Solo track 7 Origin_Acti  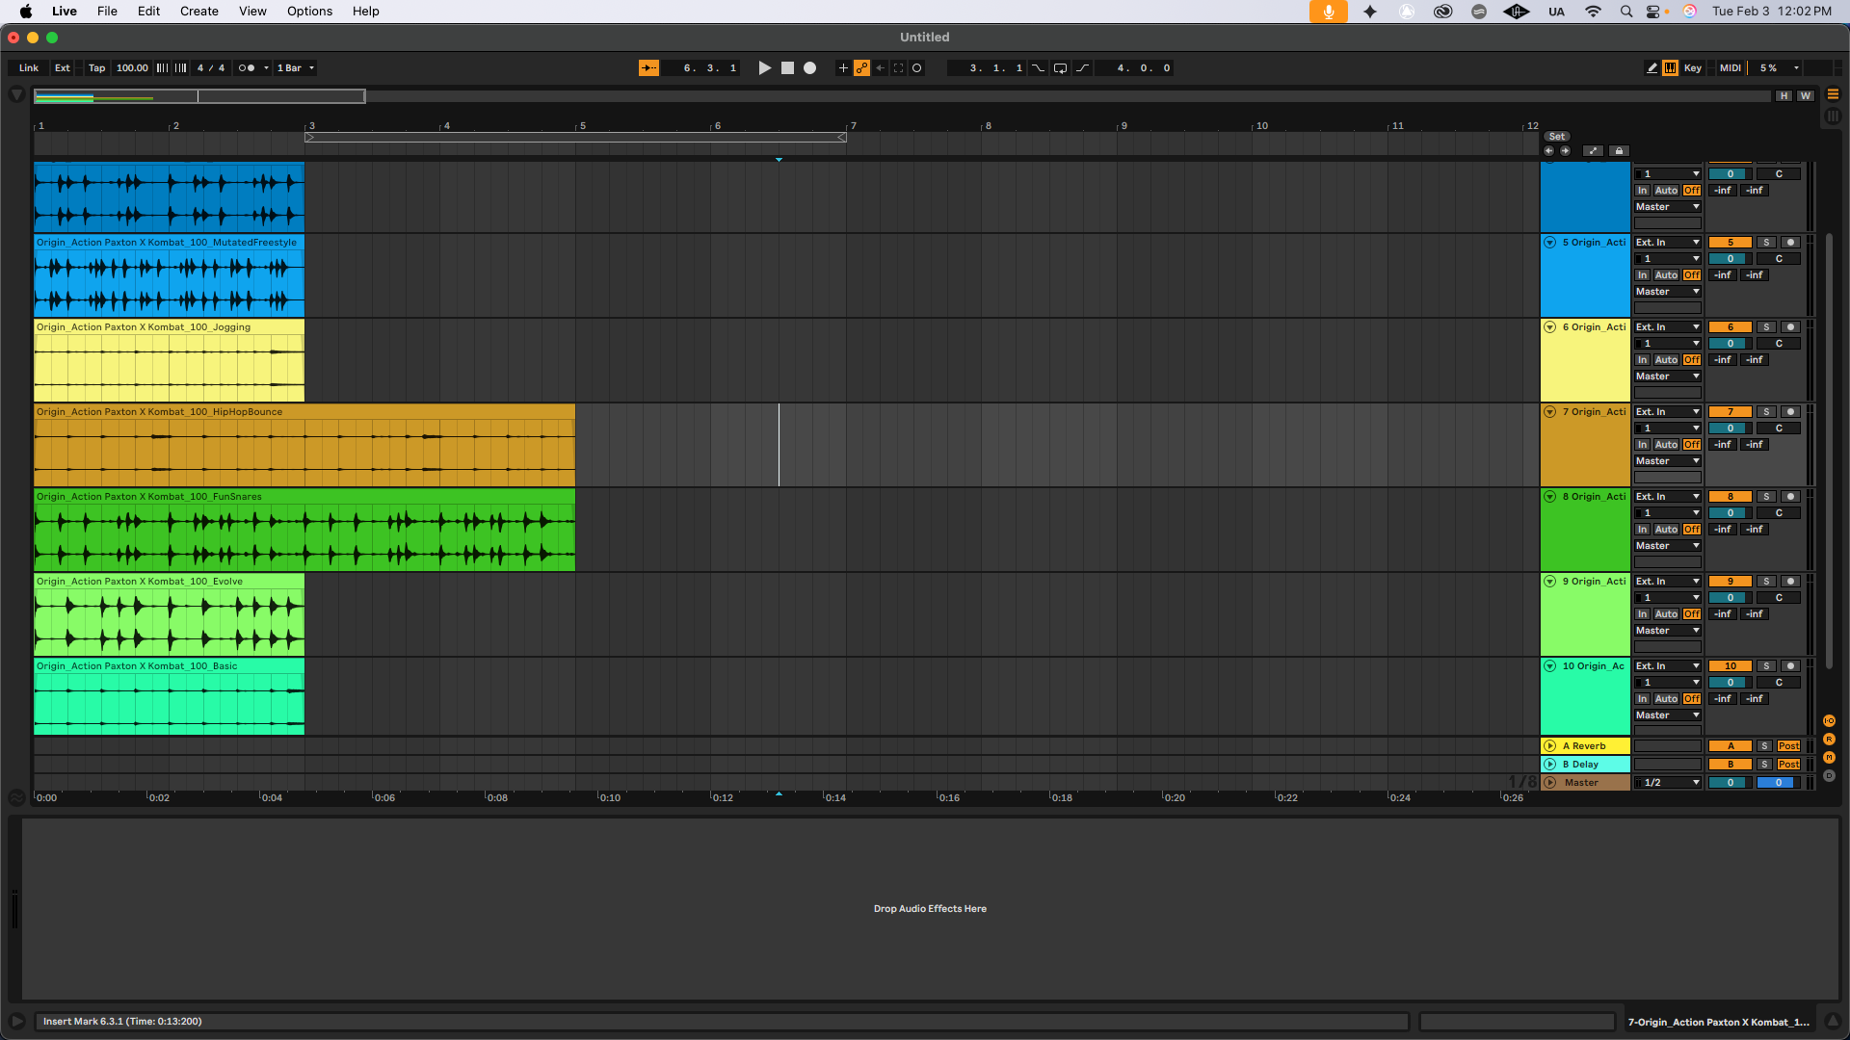point(1766,412)
